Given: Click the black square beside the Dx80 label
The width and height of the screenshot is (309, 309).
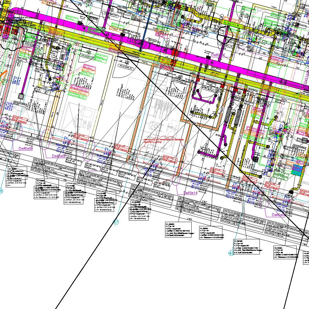Looking at the screenshot, I should (208, 57).
